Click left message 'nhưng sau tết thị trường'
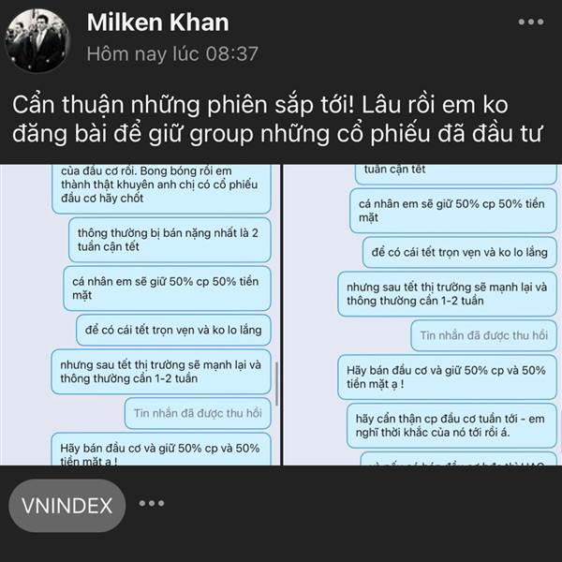 pos(161,372)
